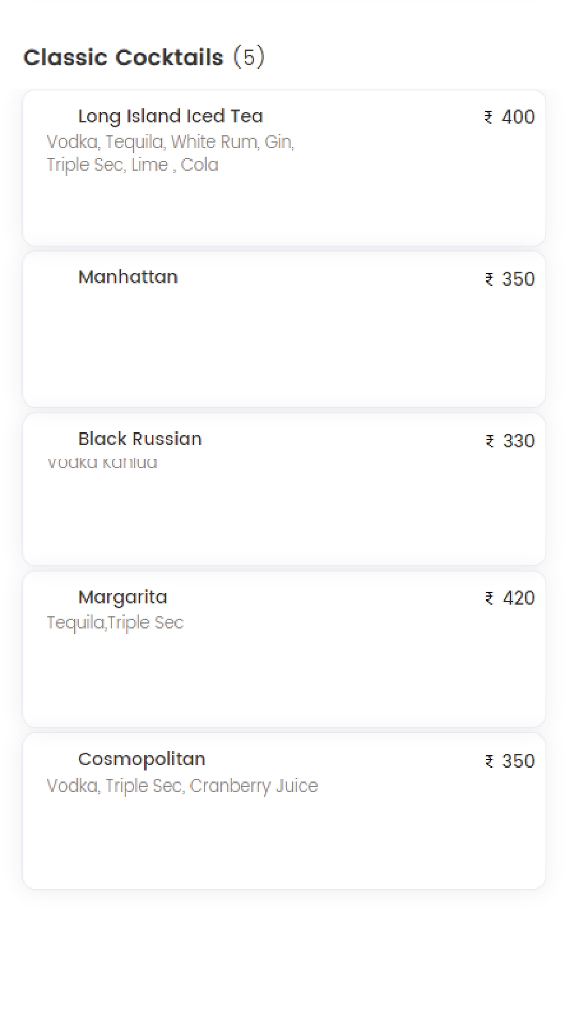Click the 'Triple Sec, Lime, Cola' ingredient line
This screenshot has height=1033, width=565.
pos(132,165)
